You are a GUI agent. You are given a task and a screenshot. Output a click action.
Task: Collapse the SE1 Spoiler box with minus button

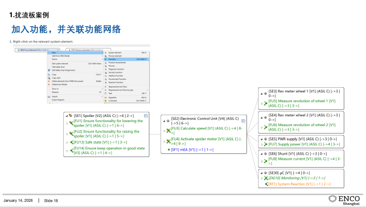(146, 116)
